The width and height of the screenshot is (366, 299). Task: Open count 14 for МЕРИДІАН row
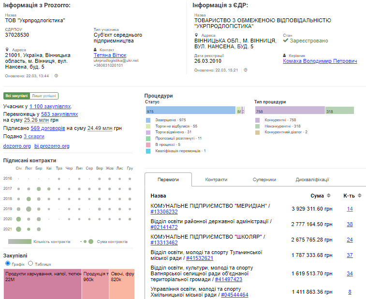[350, 209]
